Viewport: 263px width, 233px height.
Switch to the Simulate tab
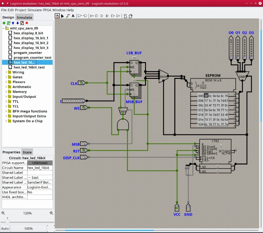24,17
